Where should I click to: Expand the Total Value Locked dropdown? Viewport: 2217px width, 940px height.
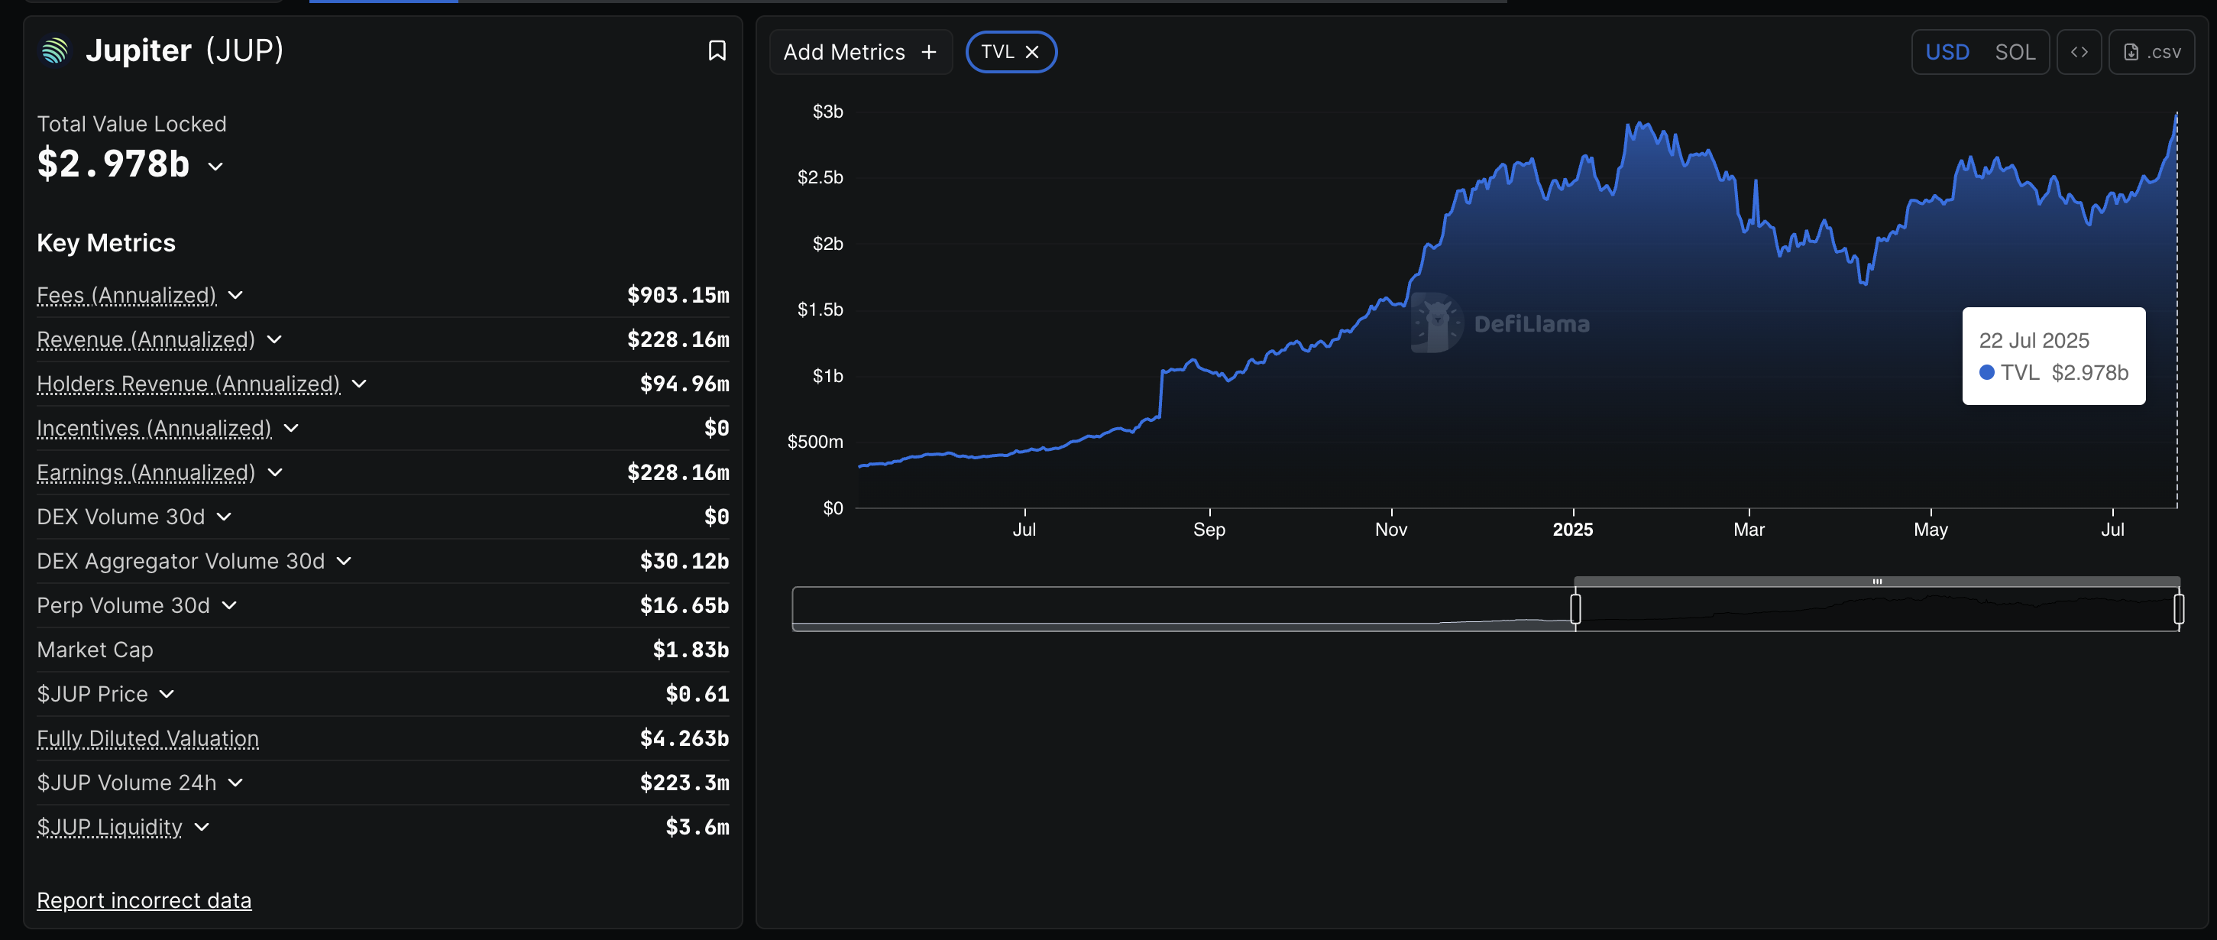click(215, 167)
